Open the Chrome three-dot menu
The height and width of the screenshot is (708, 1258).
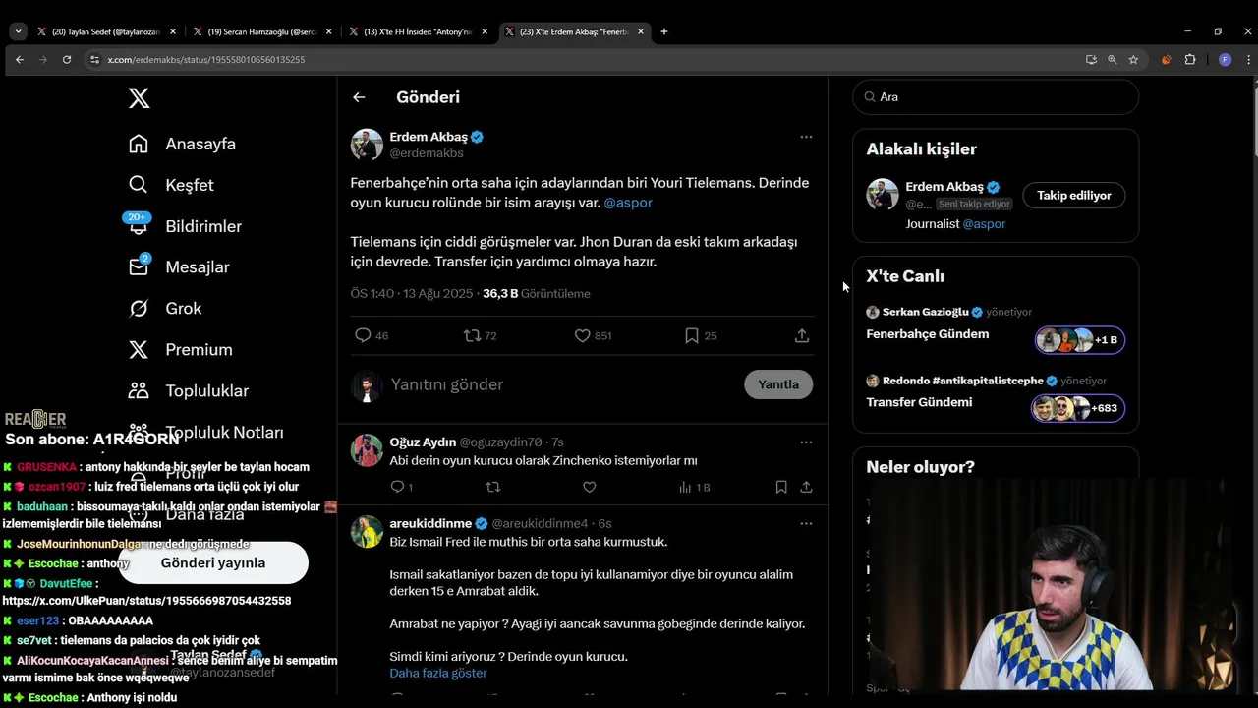coord(1249,60)
